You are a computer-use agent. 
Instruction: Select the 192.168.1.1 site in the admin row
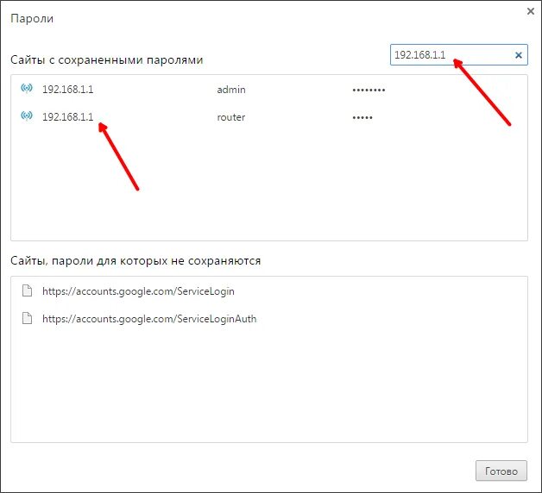(67, 90)
